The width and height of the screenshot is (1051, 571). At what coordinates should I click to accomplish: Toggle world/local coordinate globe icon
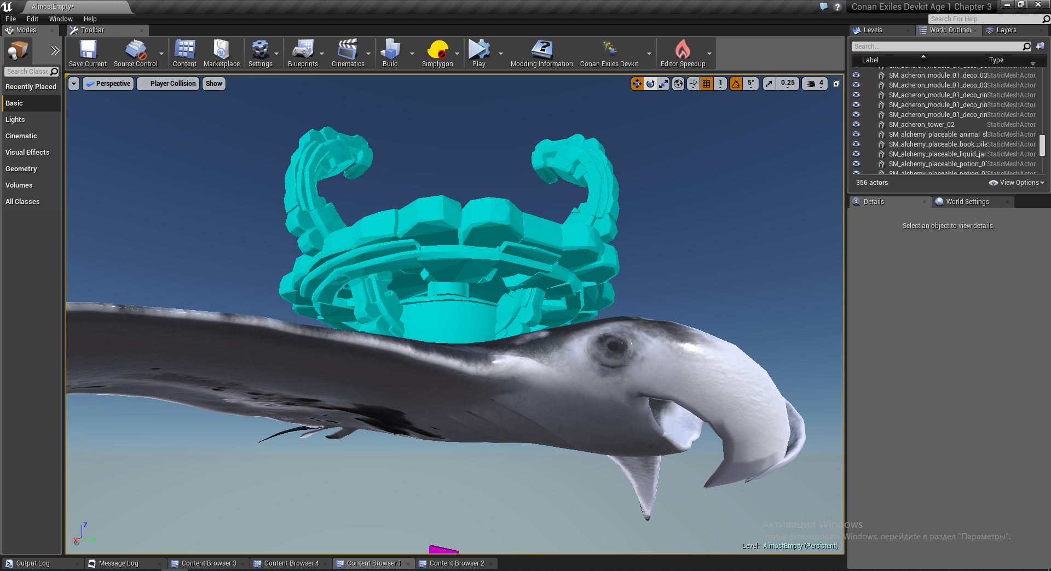click(x=678, y=84)
